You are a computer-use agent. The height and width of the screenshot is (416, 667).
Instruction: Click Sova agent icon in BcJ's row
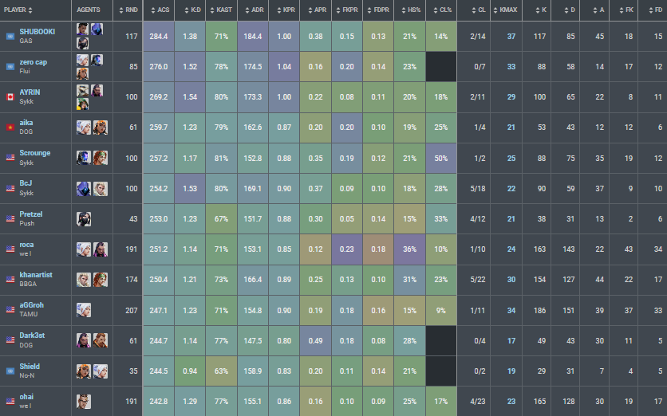tap(101, 188)
